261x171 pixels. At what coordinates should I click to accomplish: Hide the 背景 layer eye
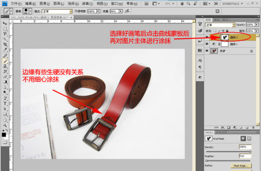point(207,51)
